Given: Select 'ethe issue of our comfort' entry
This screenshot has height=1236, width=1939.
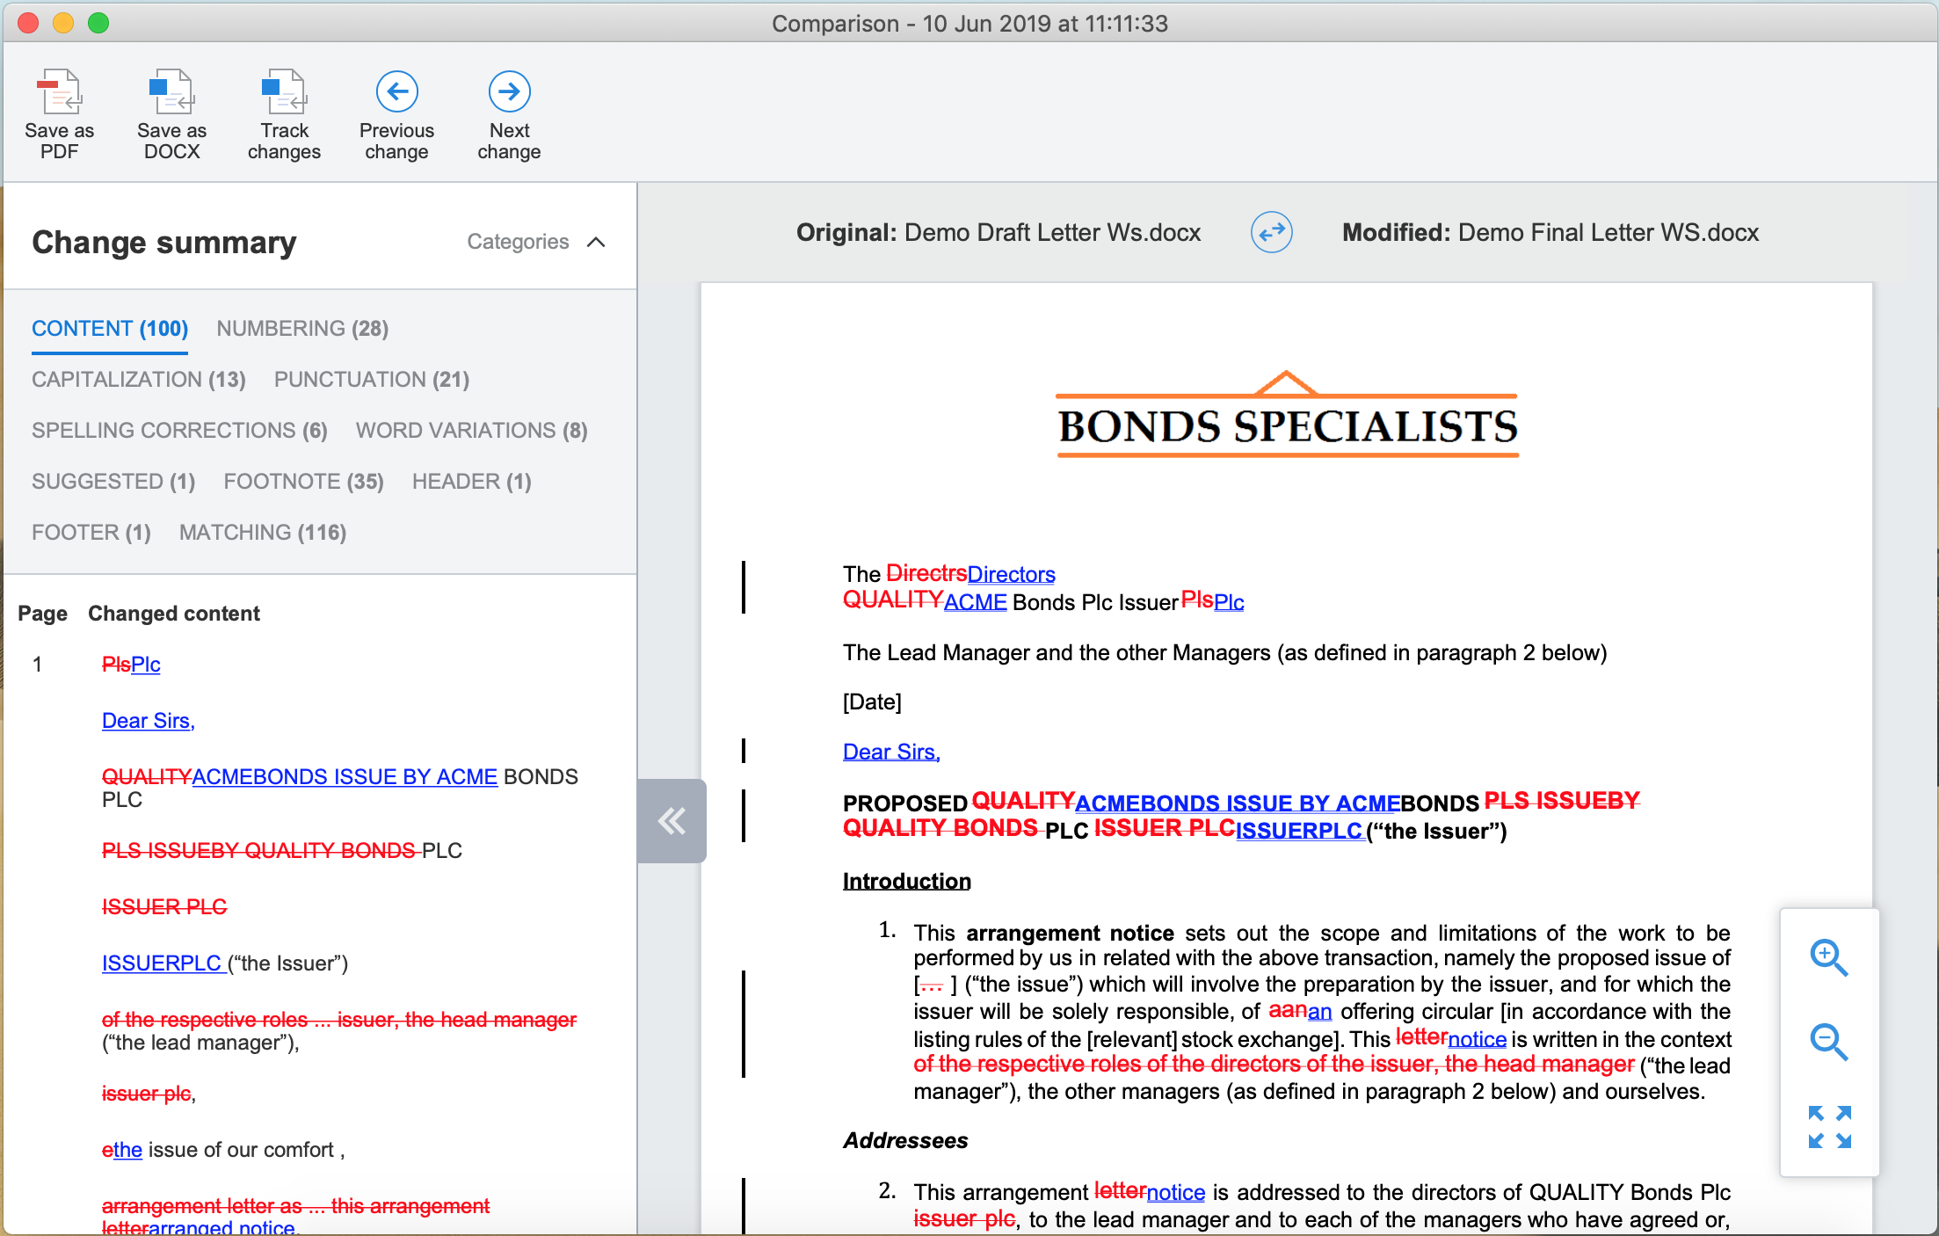Looking at the screenshot, I should [223, 1150].
